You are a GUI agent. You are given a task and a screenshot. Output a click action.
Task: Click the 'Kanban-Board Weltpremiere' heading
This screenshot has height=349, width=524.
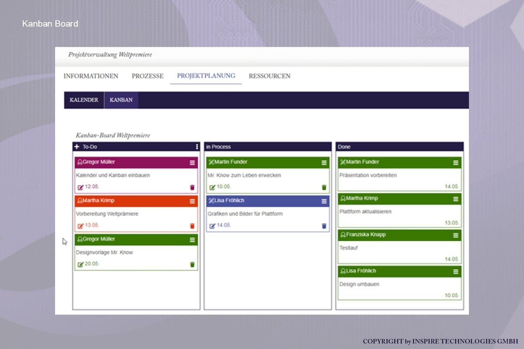(113, 136)
